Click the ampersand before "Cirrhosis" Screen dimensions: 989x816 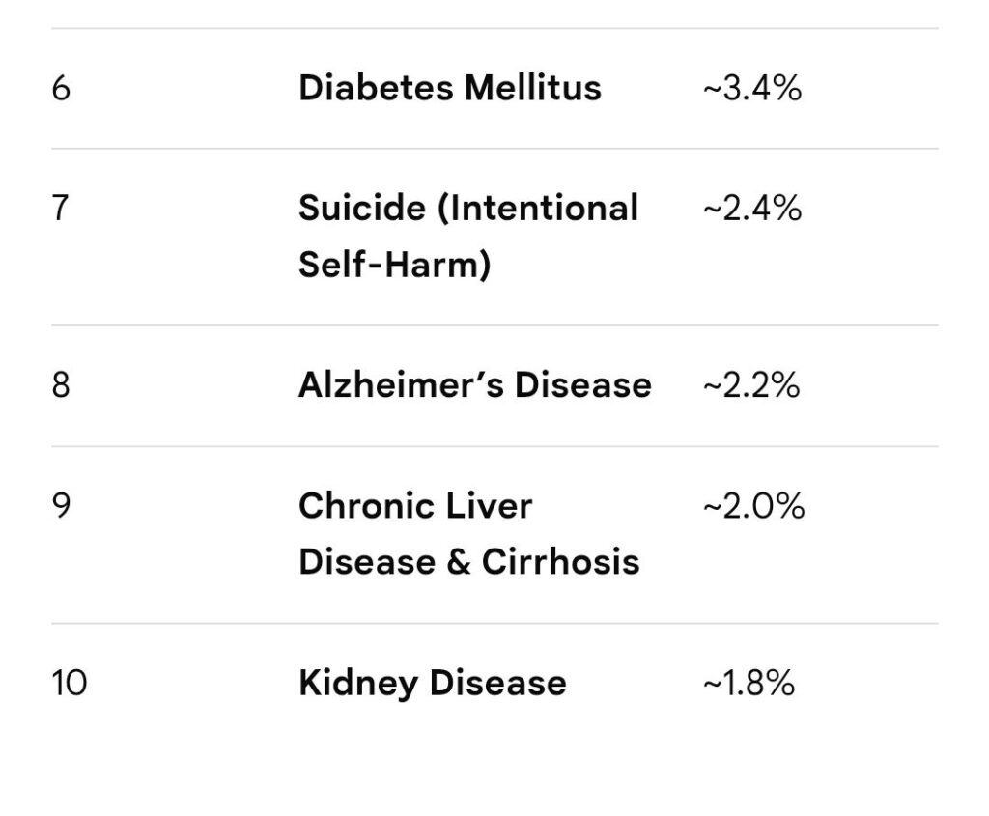pyautogui.click(x=460, y=562)
